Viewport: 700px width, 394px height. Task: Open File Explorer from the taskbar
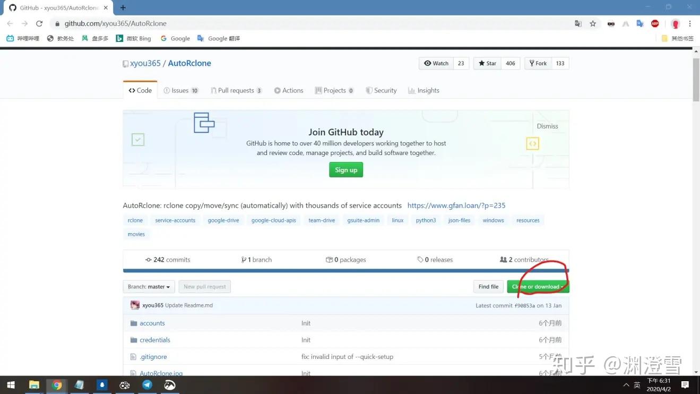pyautogui.click(x=34, y=385)
